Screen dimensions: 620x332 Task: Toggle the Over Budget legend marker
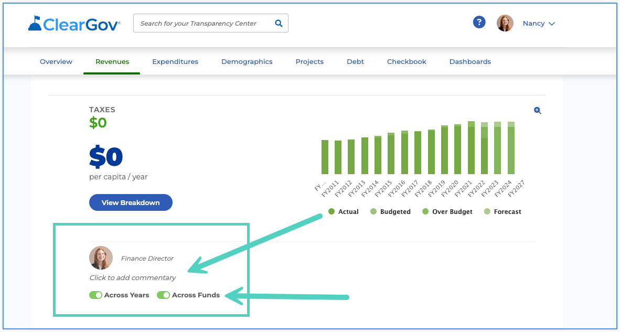425,211
